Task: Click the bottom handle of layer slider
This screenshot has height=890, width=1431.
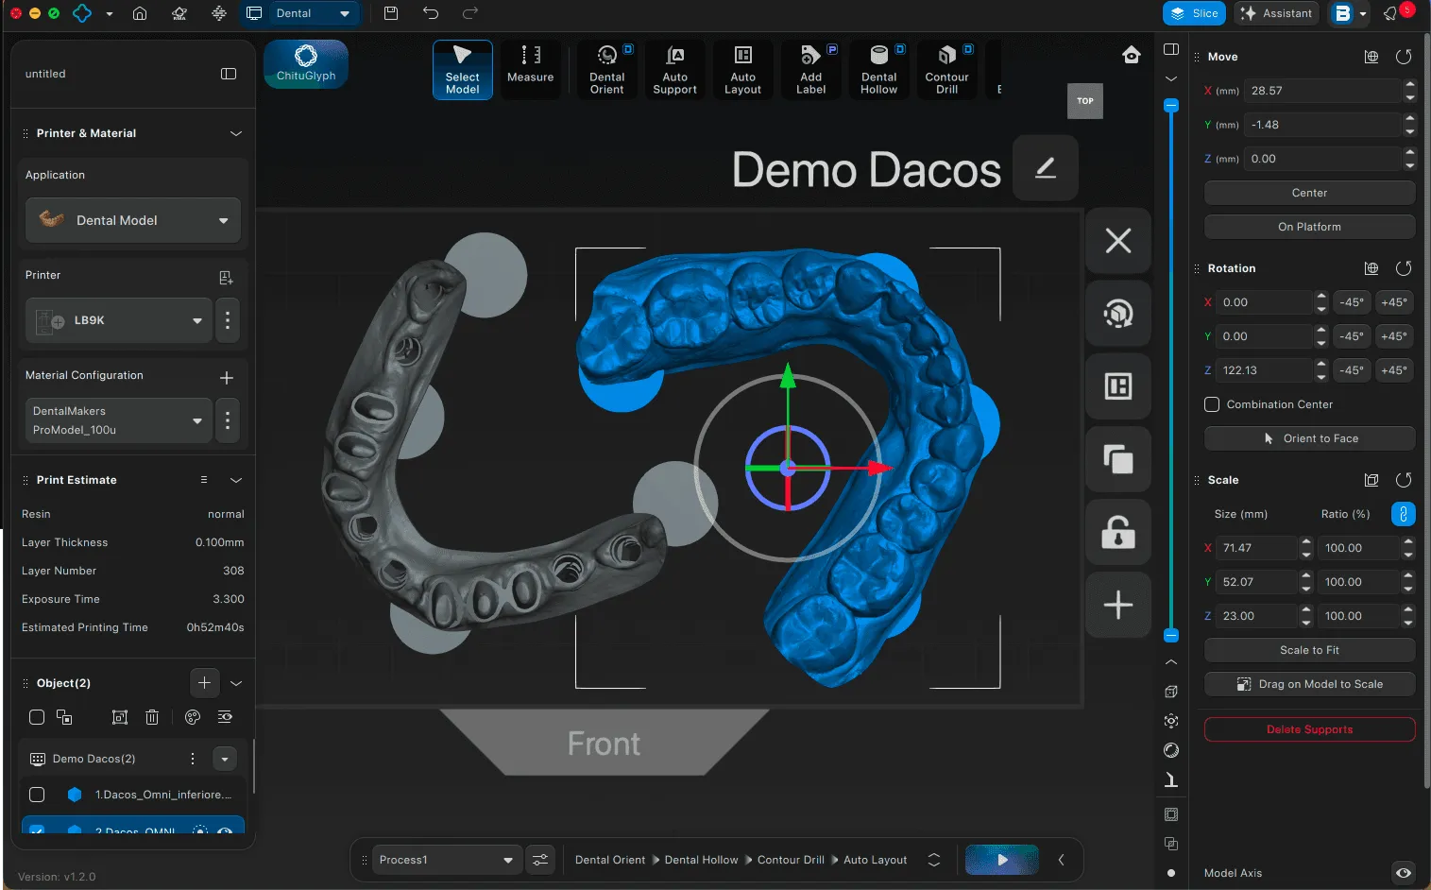Action: coord(1171,635)
